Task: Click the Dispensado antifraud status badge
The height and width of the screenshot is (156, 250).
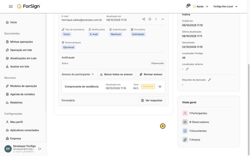Action: pyautogui.click(x=158, y=63)
